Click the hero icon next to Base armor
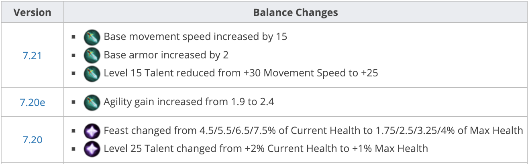 click(92, 55)
